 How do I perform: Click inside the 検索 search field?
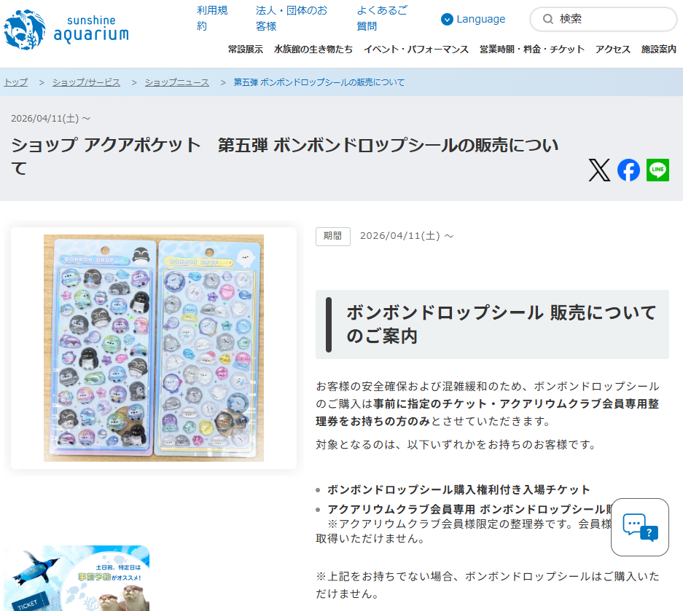click(605, 20)
